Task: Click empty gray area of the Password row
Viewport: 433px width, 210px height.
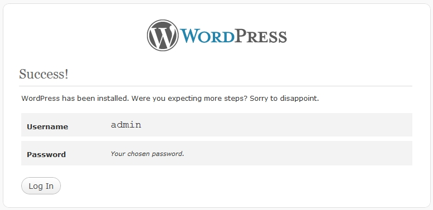Action: point(298,154)
